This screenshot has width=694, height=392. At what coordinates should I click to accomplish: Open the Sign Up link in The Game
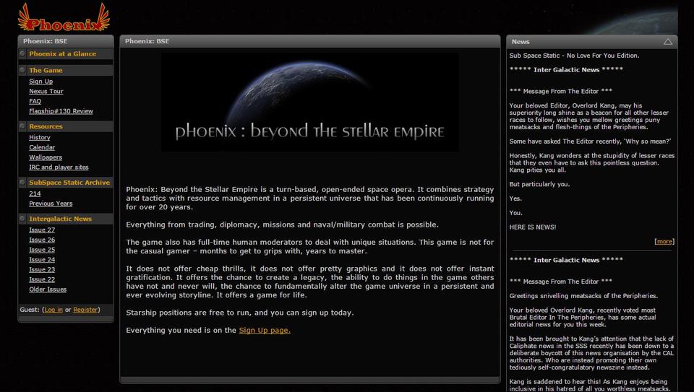[40, 82]
